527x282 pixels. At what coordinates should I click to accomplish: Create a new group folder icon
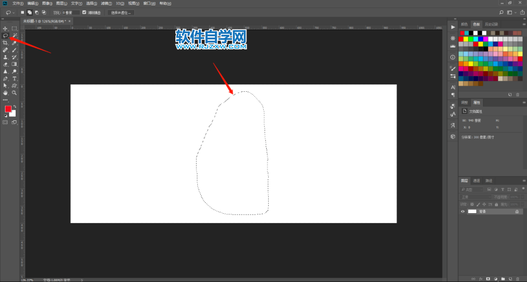coord(503,279)
